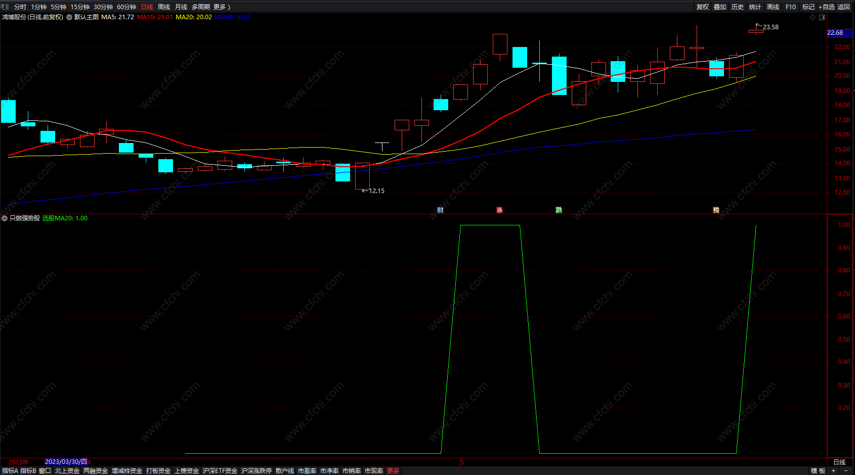Switch to 周线 weekly chart

coord(164,7)
